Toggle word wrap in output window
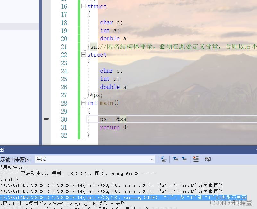 tap(208, 159)
